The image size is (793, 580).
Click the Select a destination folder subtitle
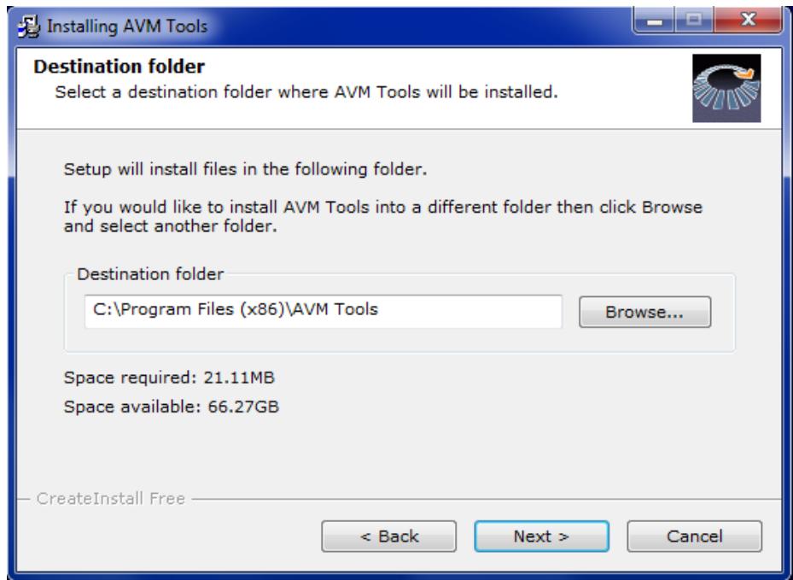[x=306, y=92]
